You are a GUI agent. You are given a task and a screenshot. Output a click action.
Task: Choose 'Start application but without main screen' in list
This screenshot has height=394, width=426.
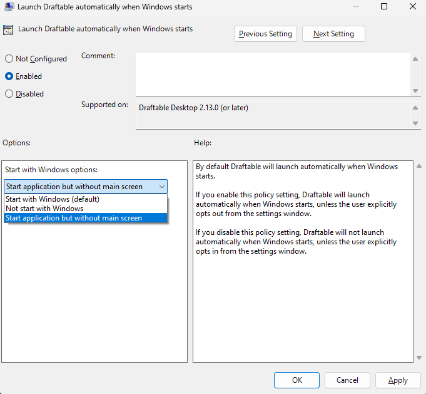coord(86,218)
